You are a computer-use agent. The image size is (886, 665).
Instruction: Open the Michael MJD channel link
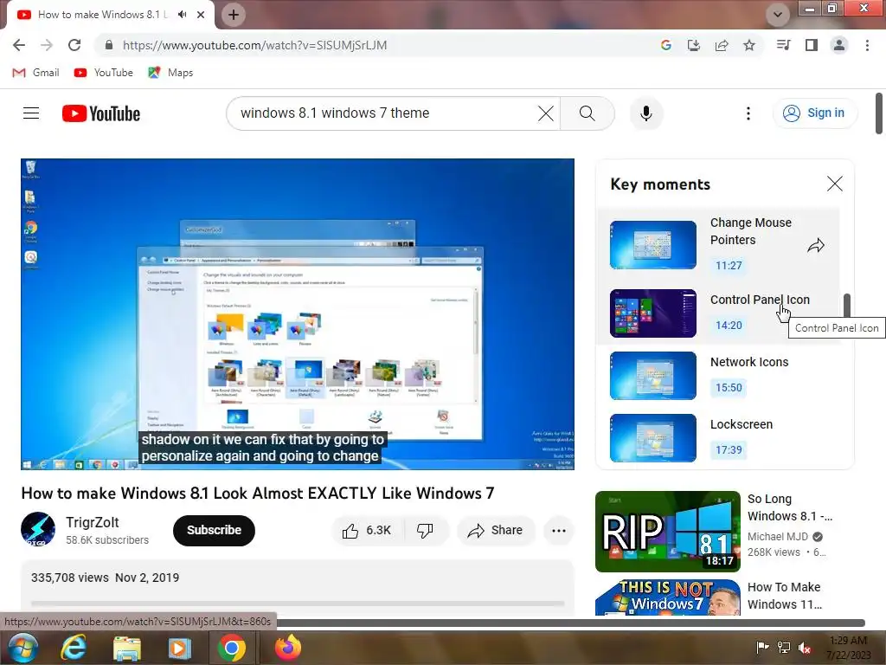(x=778, y=537)
